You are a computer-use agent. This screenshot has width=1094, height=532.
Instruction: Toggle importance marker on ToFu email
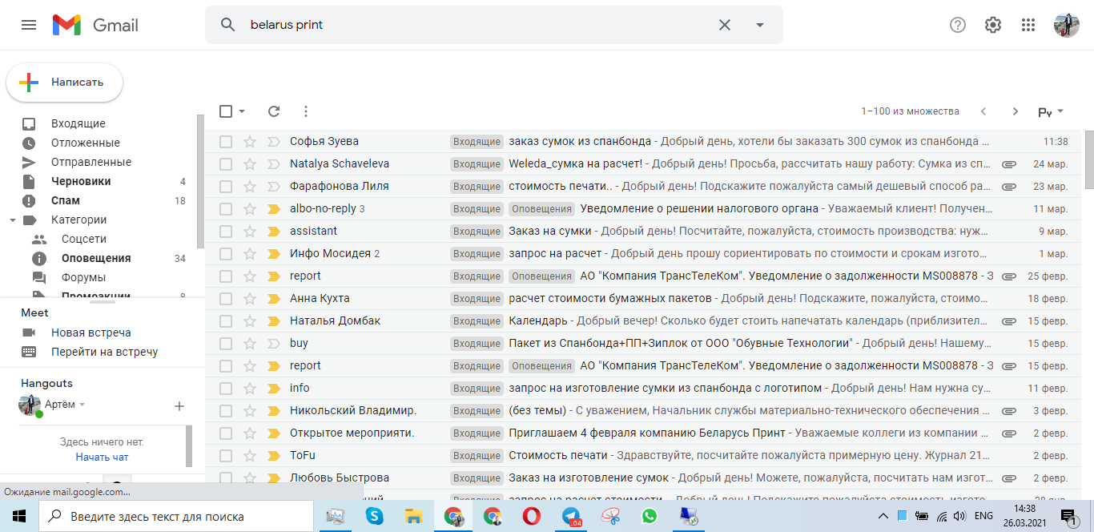point(273,456)
